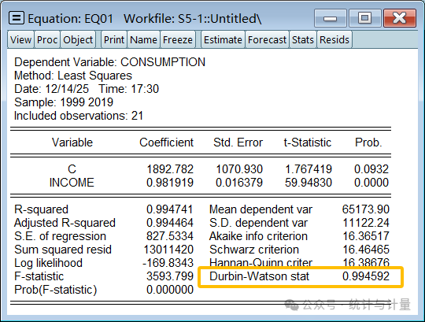Select Sum squared resid value 13011420
This screenshot has width=425, height=322.
point(168,250)
